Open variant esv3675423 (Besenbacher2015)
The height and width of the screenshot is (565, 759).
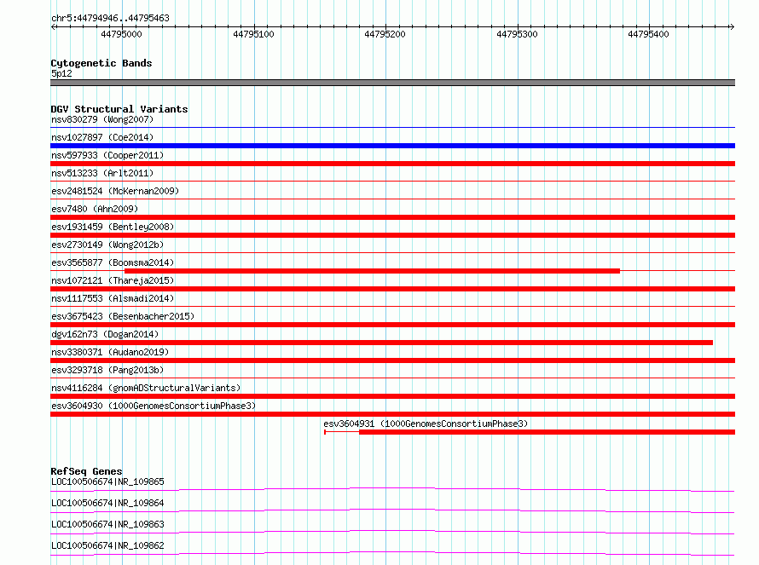click(123, 316)
